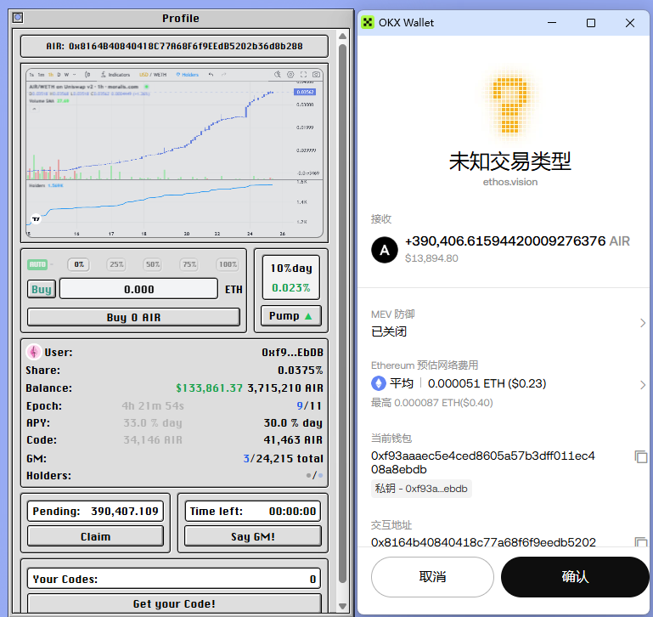Click balance value $133,861.37
The width and height of the screenshot is (653, 617).
[x=209, y=388]
